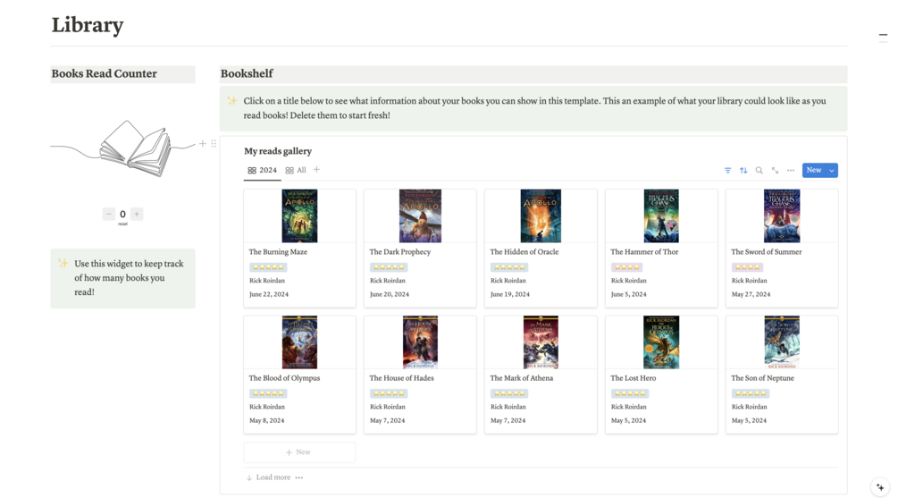Open the filter icon in gallery toolbar
Screen dimensions: 898x498
pyautogui.click(x=727, y=170)
